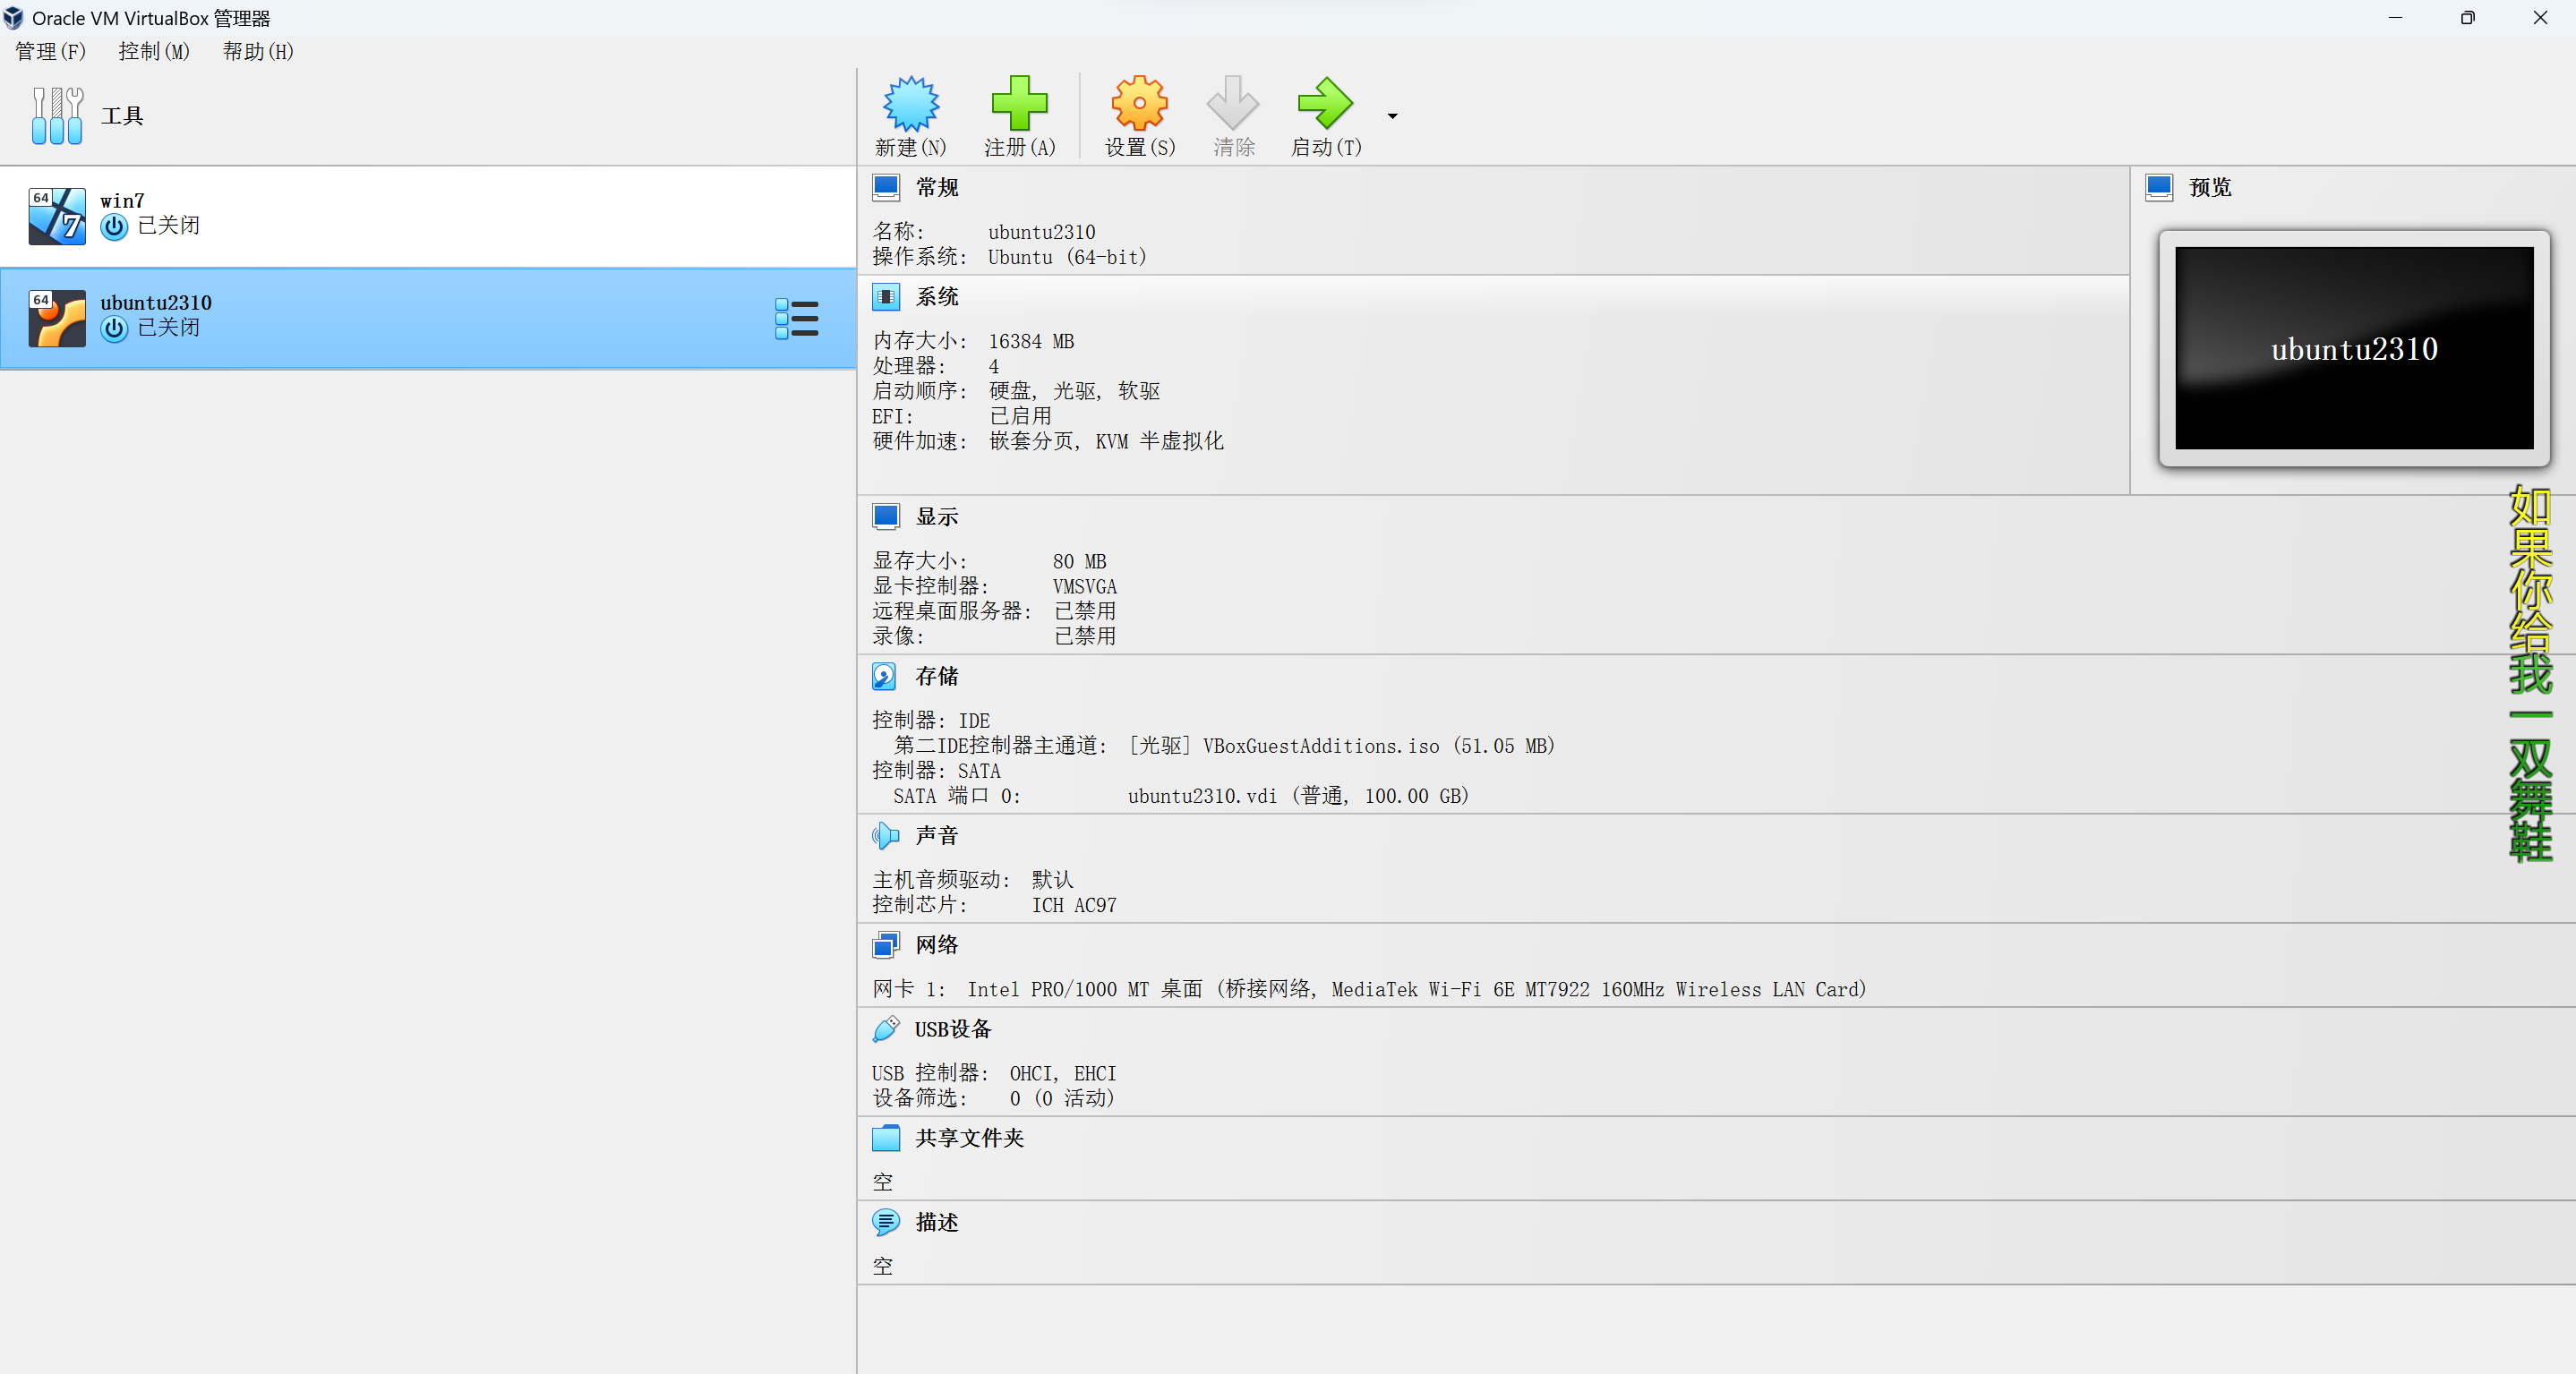This screenshot has width=2576, height=1374.
Task: Click the Register (注册) green plus icon
Action: click(1019, 103)
